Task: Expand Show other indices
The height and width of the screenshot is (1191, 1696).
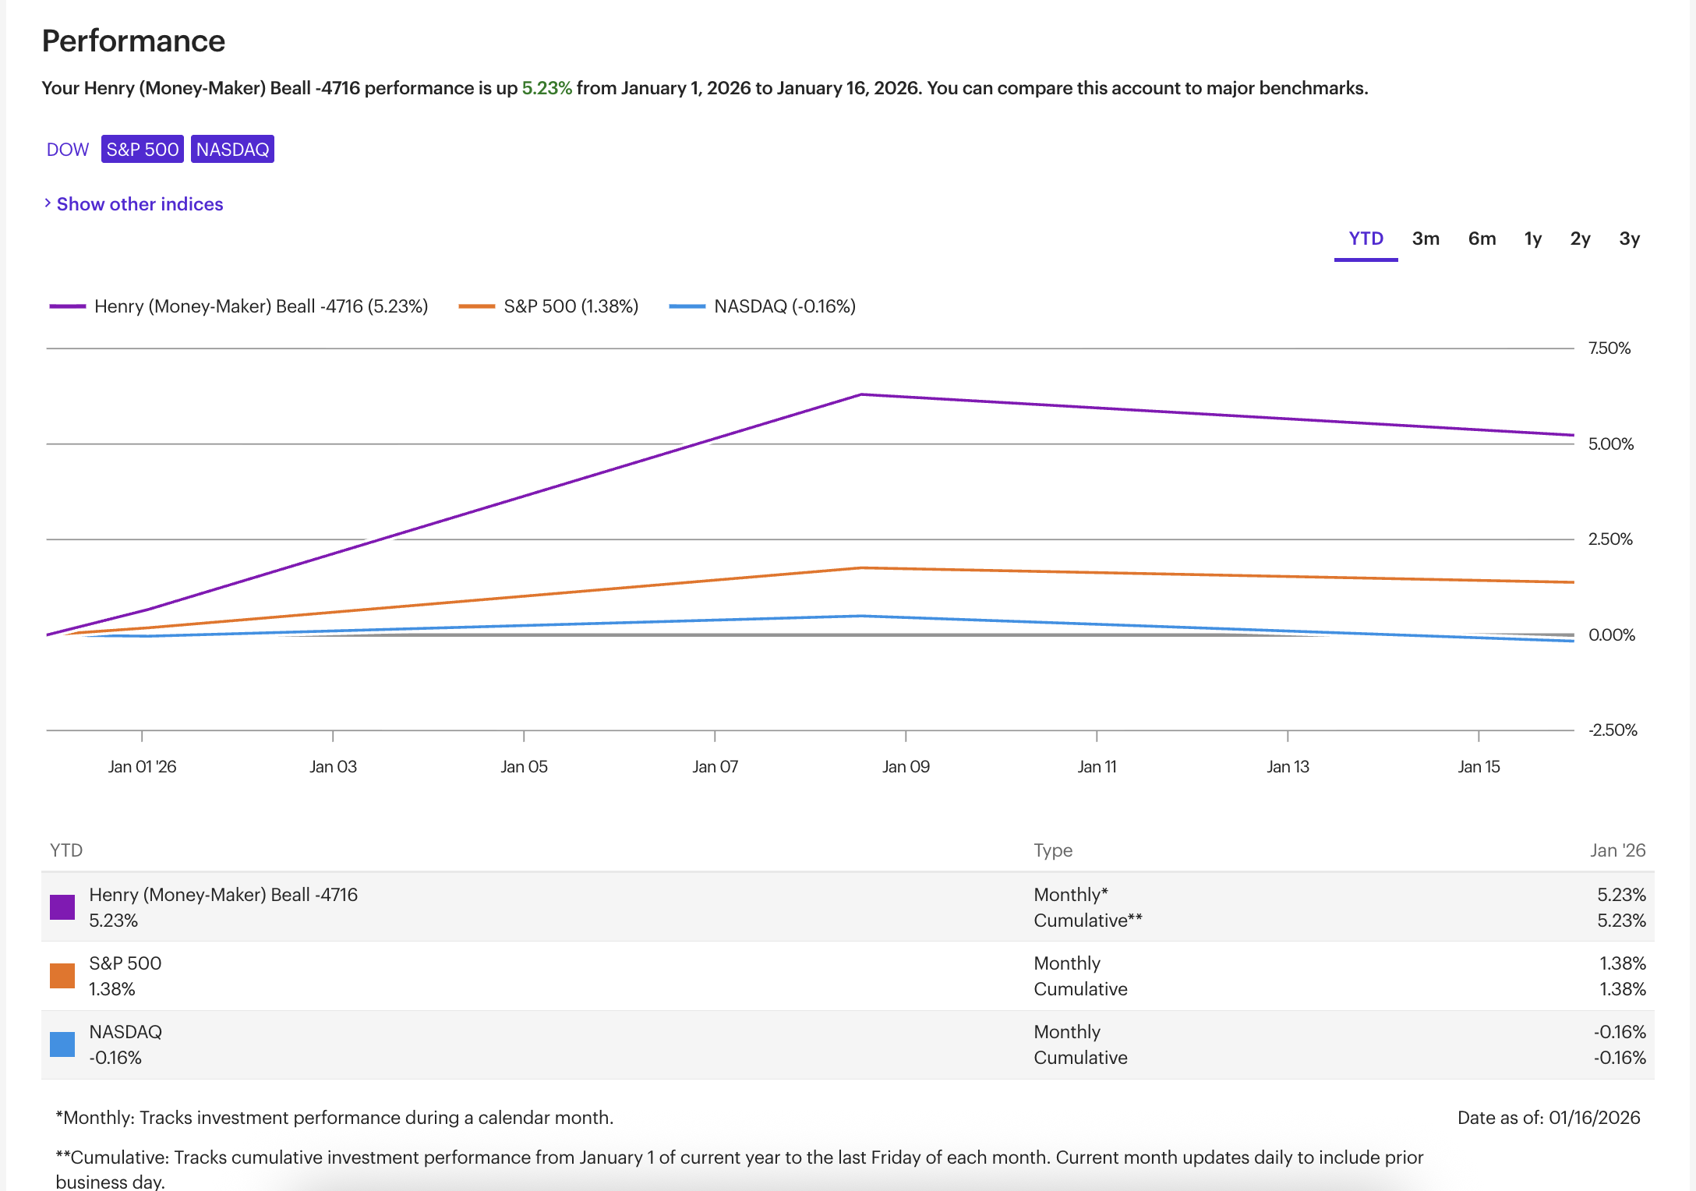Action: point(140,204)
